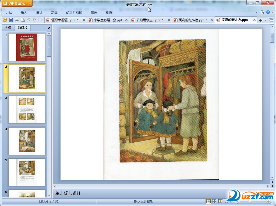This screenshot has width=276, height=206.
Task: Close the 安娜的新大衣.pps tab
Action: click(254, 20)
